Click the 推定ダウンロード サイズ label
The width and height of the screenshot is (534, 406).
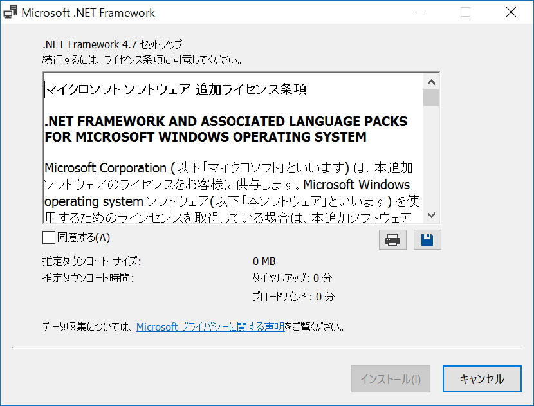pyautogui.click(x=84, y=261)
